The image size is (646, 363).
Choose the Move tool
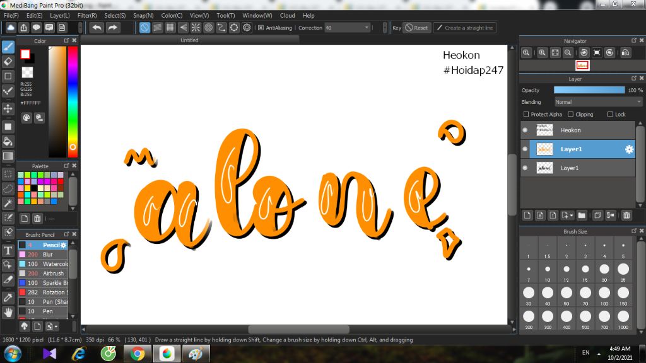[x=8, y=108]
